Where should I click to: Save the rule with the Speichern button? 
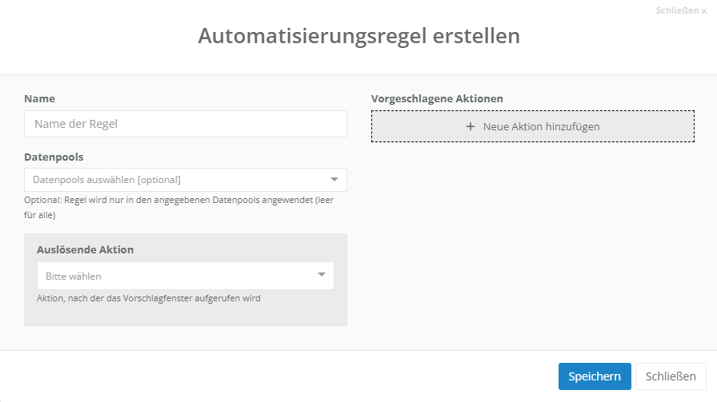[x=595, y=376]
